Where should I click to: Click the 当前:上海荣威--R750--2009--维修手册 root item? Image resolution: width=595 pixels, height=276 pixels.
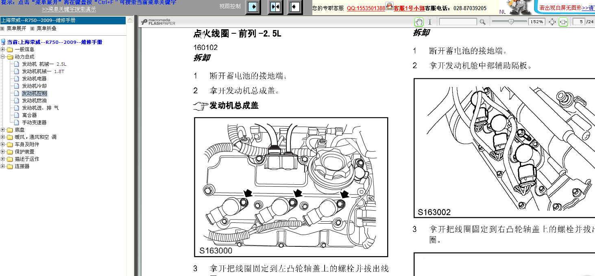(54, 42)
